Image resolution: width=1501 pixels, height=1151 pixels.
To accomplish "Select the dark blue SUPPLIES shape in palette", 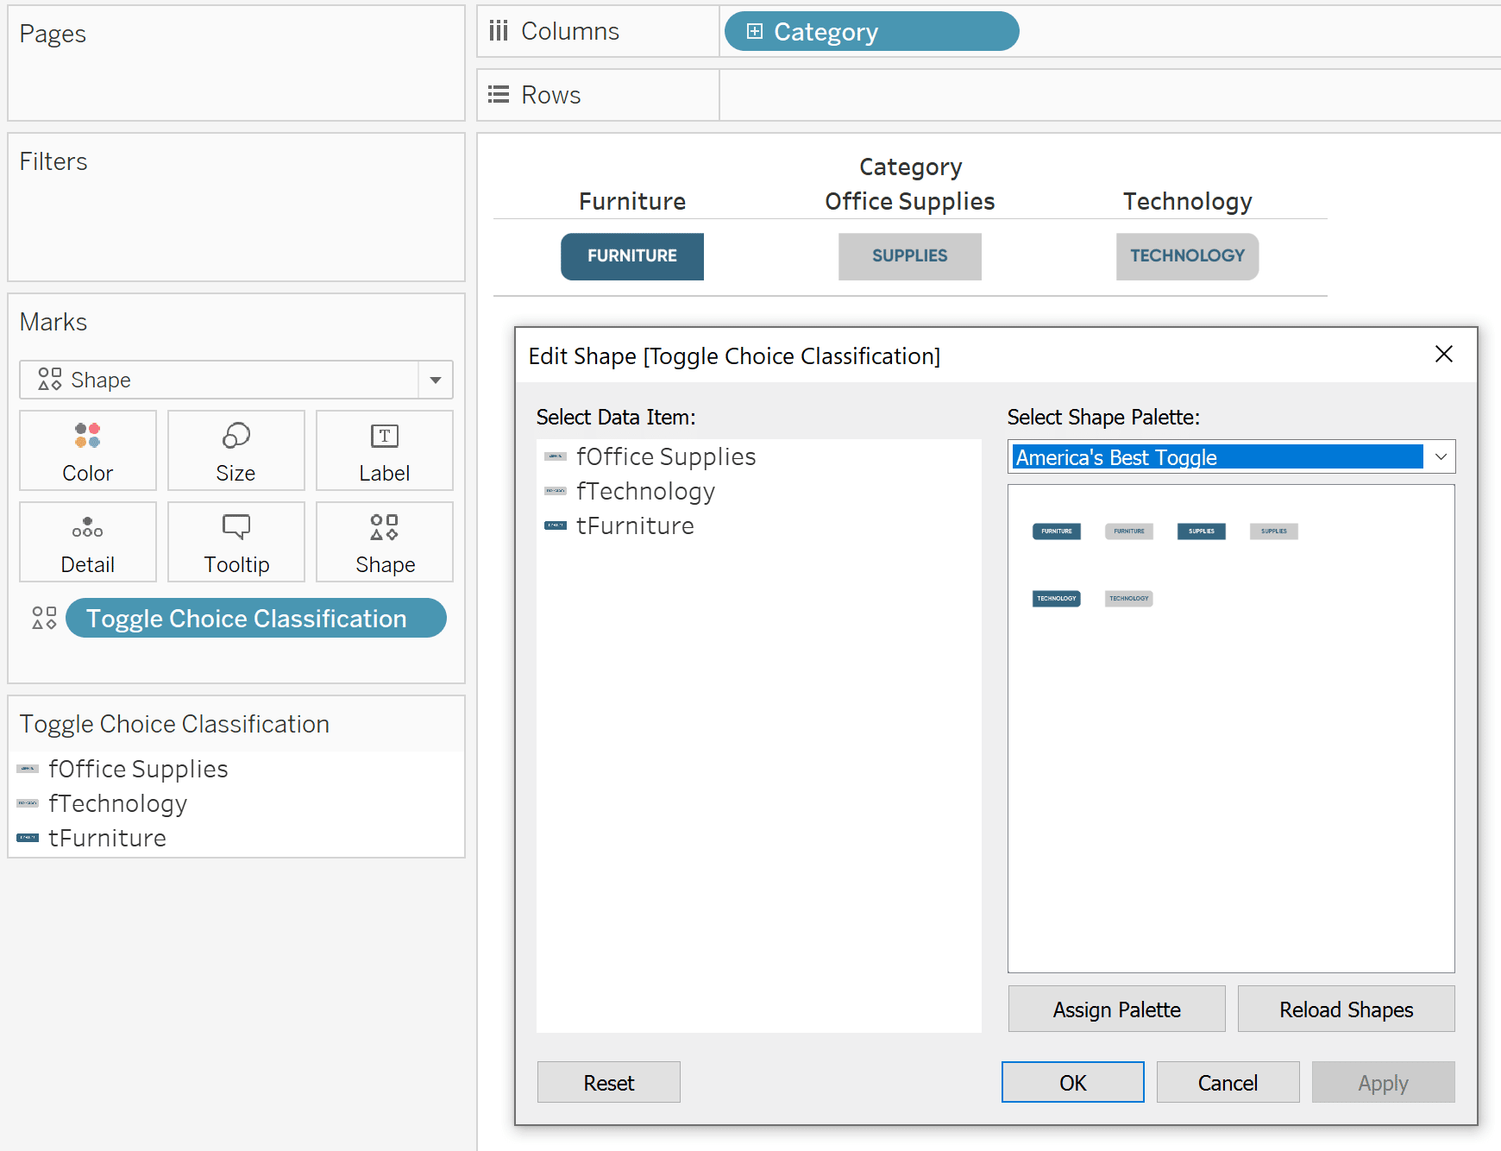I will coord(1202,531).
